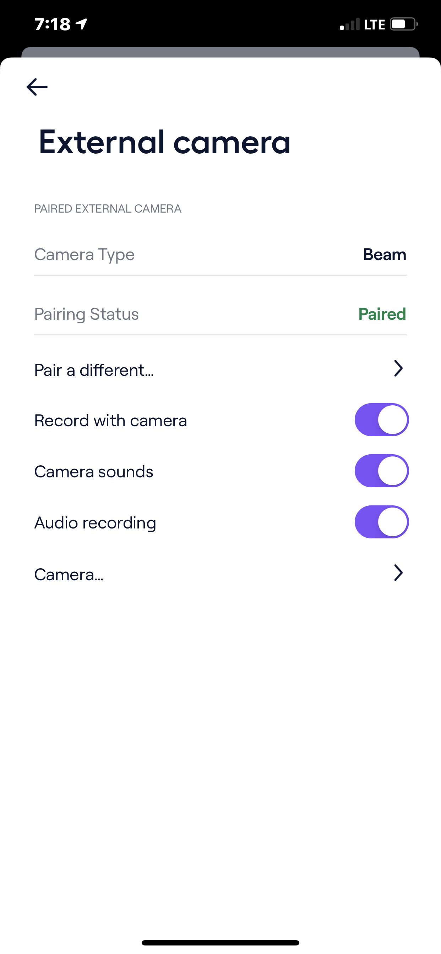Tap the Camera Type label
Image resolution: width=441 pixels, height=954 pixels.
(84, 254)
